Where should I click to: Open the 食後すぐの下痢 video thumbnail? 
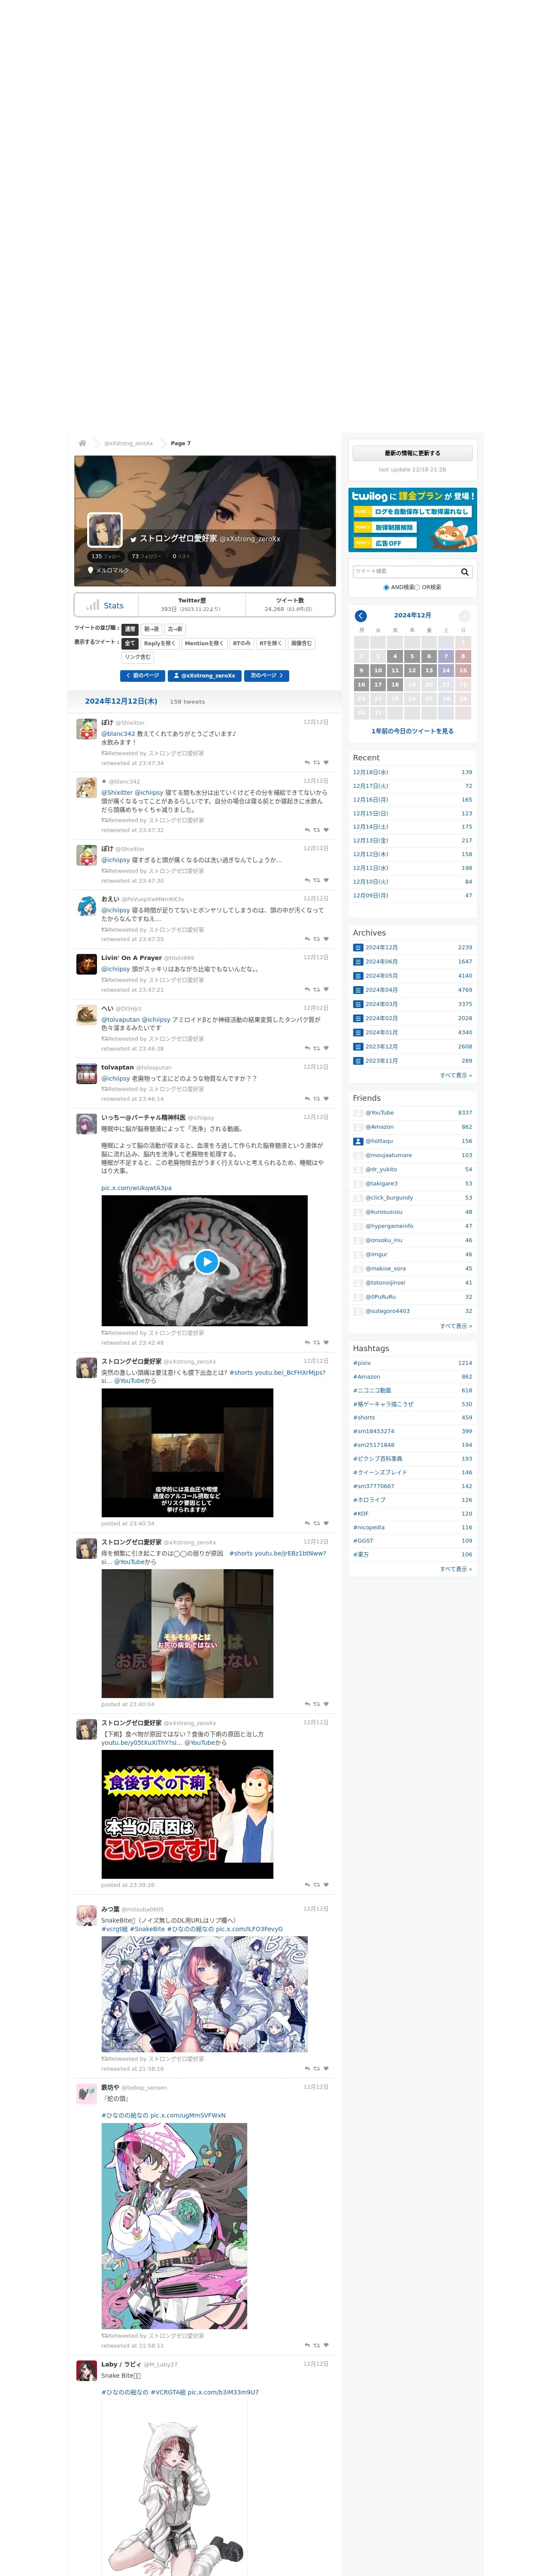click(x=187, y=1814)
